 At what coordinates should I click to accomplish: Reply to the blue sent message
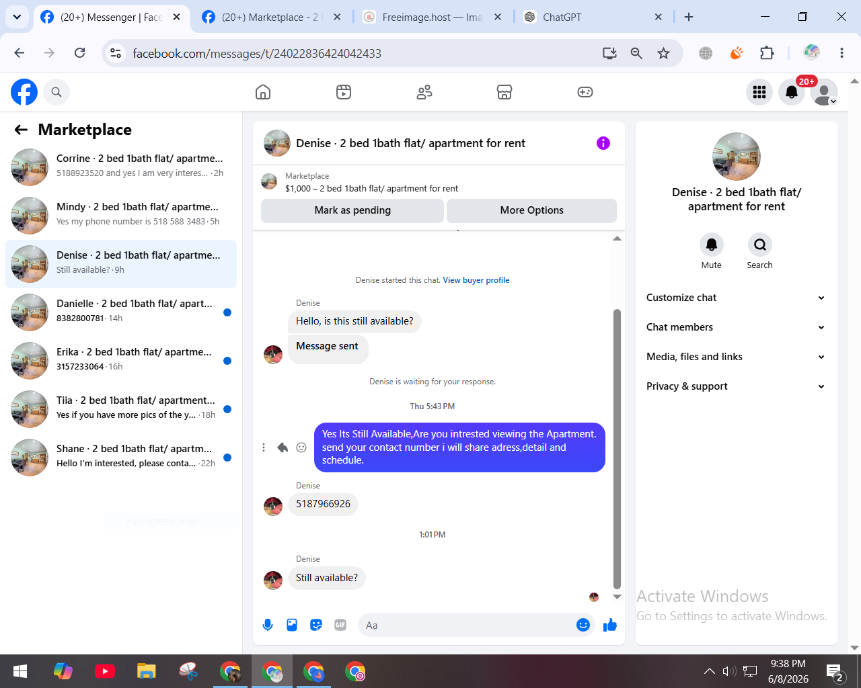pyautogui.click(x=283, y=447)
